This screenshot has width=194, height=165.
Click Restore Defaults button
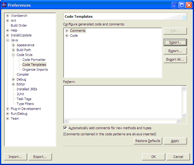pos(148,141)
